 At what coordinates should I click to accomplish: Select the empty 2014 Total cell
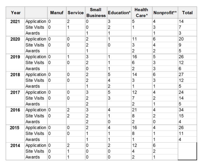tap(187, 151)
